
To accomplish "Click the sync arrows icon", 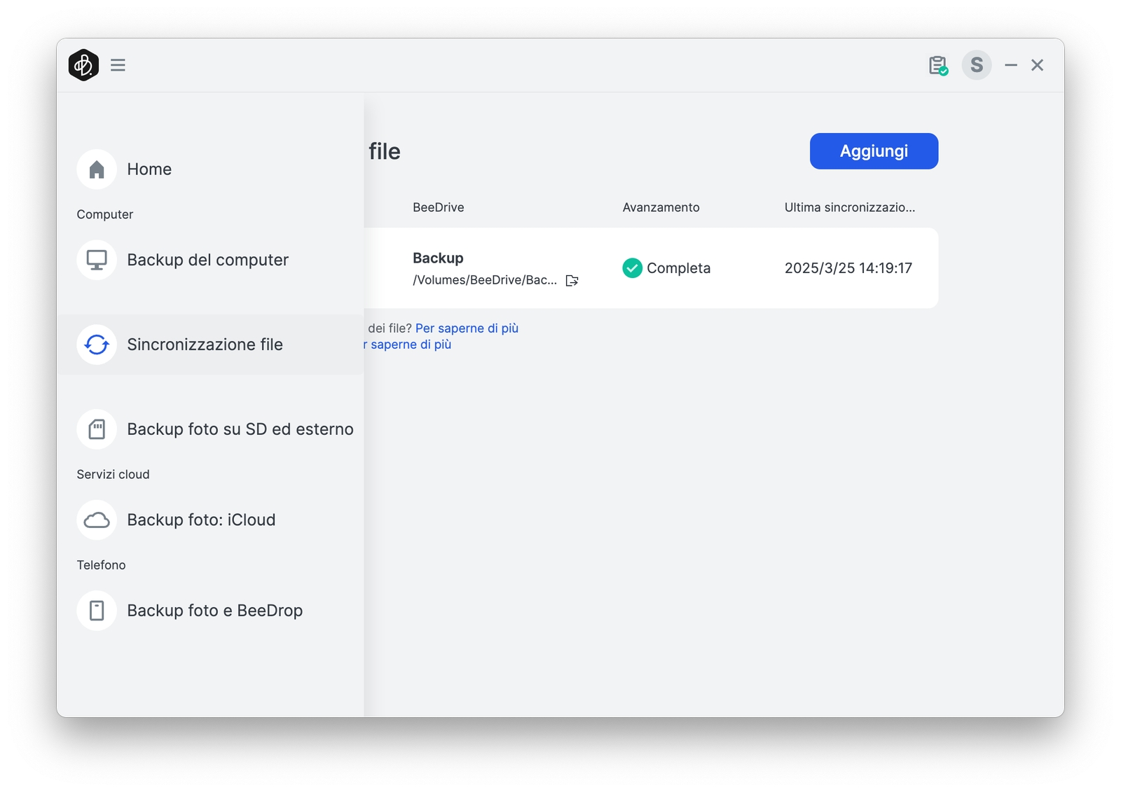I will point(97,345).
